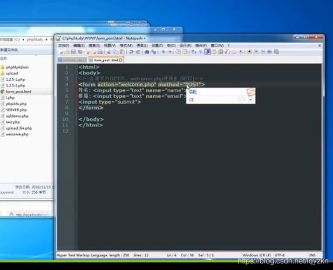The width and height of the screenshot is (333, 270).
Task: Click the run macro multiple times icon
Action: coord(269,52)
